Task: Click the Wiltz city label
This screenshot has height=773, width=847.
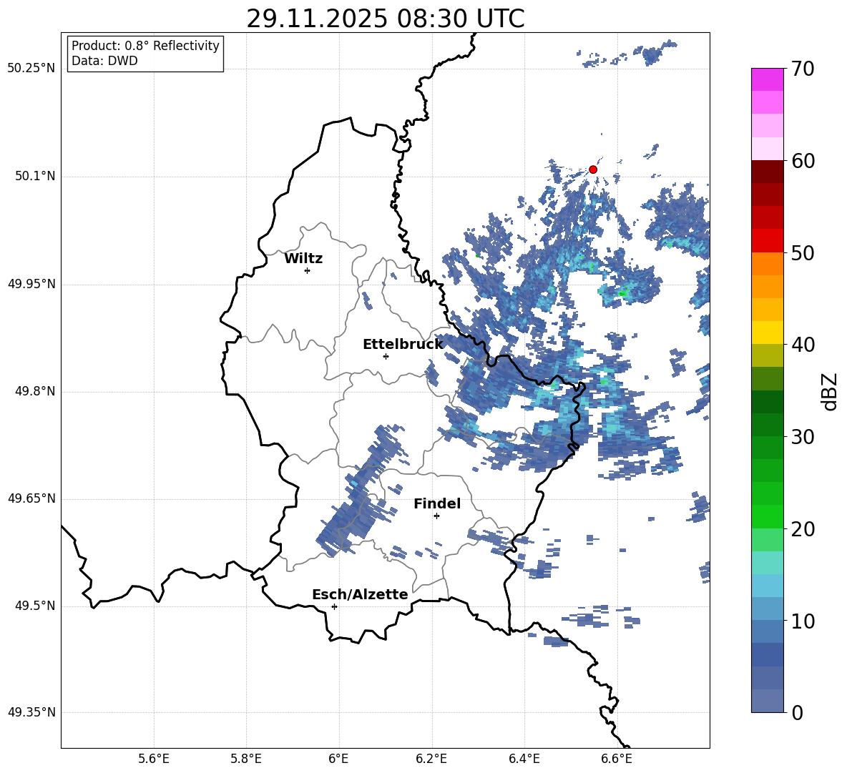Action: 303,259
